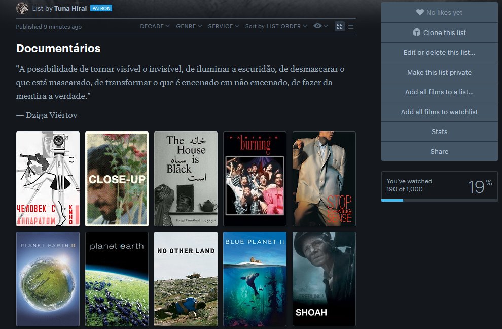
Task: Click the Share option
Action: (439, 151)
